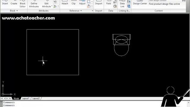Open dropdown beside the lower Reference icon

92,6
